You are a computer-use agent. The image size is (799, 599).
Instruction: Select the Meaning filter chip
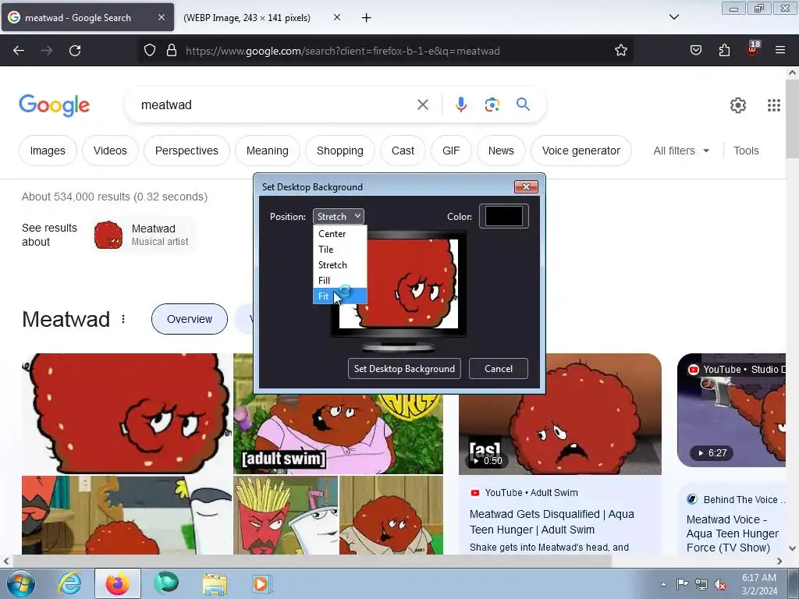(x=268, y=151)
